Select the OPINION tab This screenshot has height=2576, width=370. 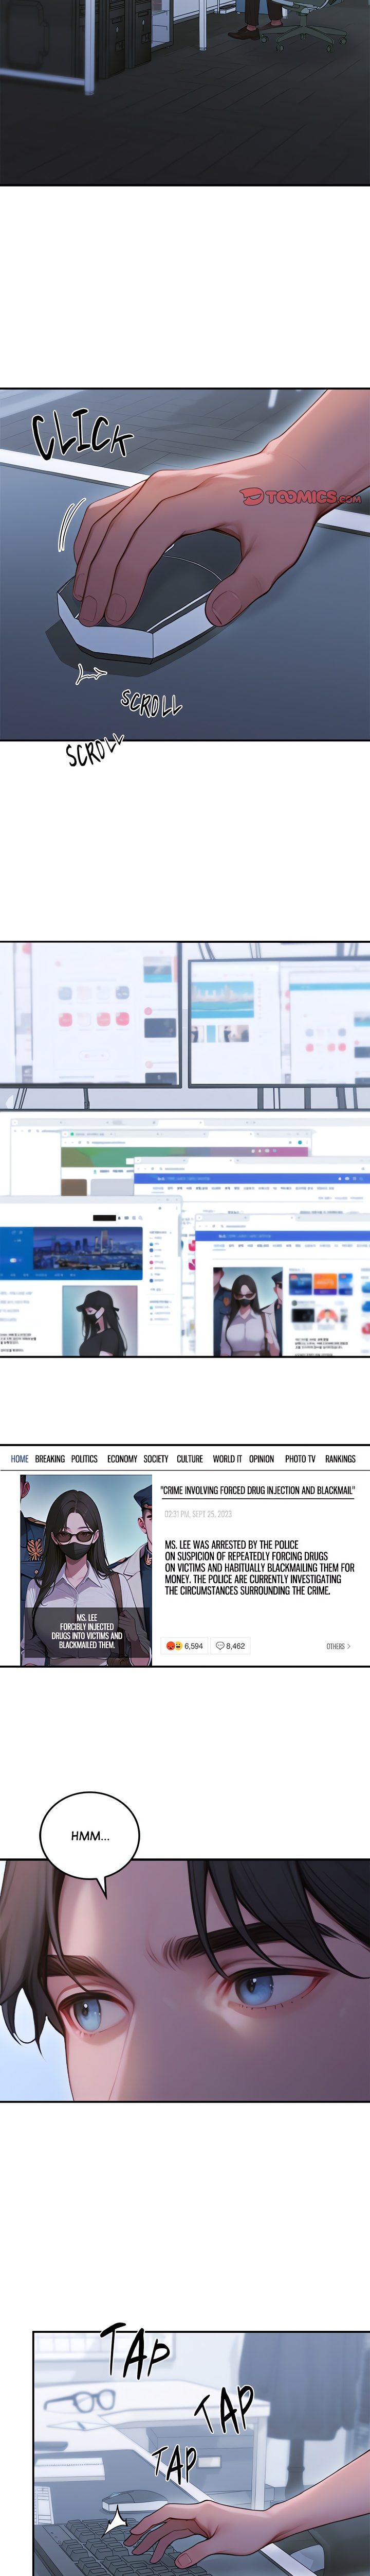261,1459
